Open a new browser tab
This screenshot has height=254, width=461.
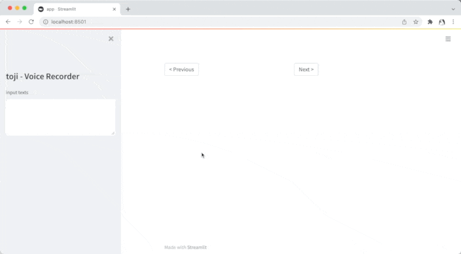click(128, 9)
